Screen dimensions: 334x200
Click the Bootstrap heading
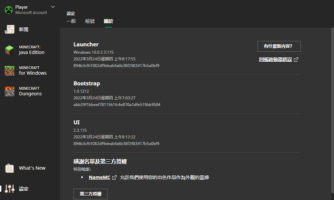pos(87,83)
